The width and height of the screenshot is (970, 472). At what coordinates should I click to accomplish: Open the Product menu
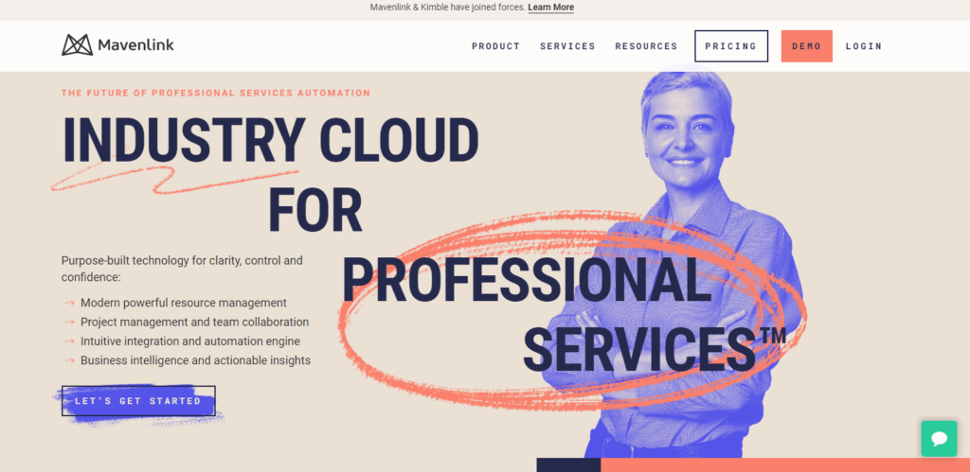click(495, 46)
